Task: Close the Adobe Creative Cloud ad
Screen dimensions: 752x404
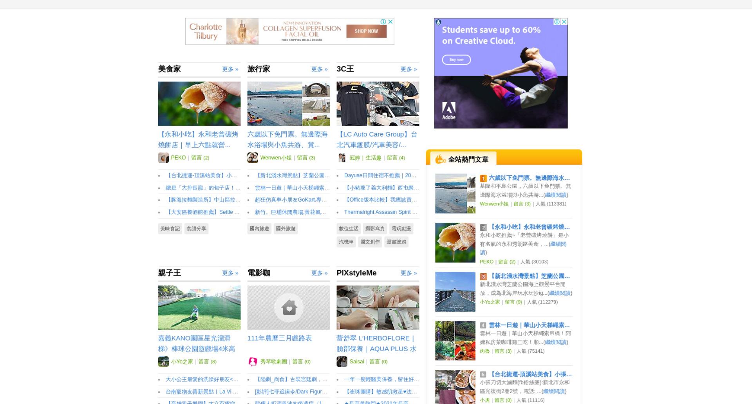Action: (564, 22)
